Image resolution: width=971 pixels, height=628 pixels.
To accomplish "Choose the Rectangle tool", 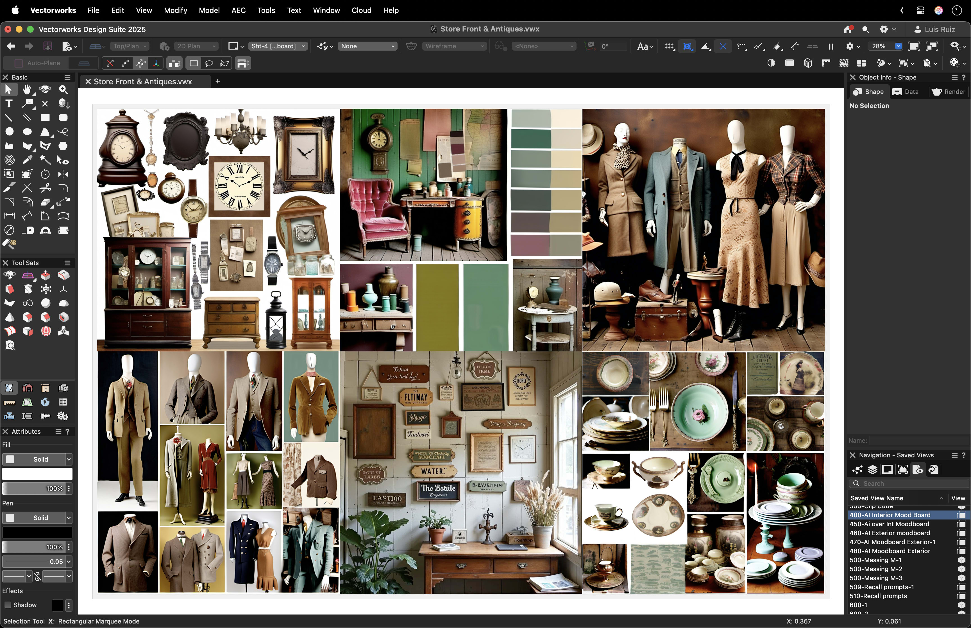I will coord(45,118).
